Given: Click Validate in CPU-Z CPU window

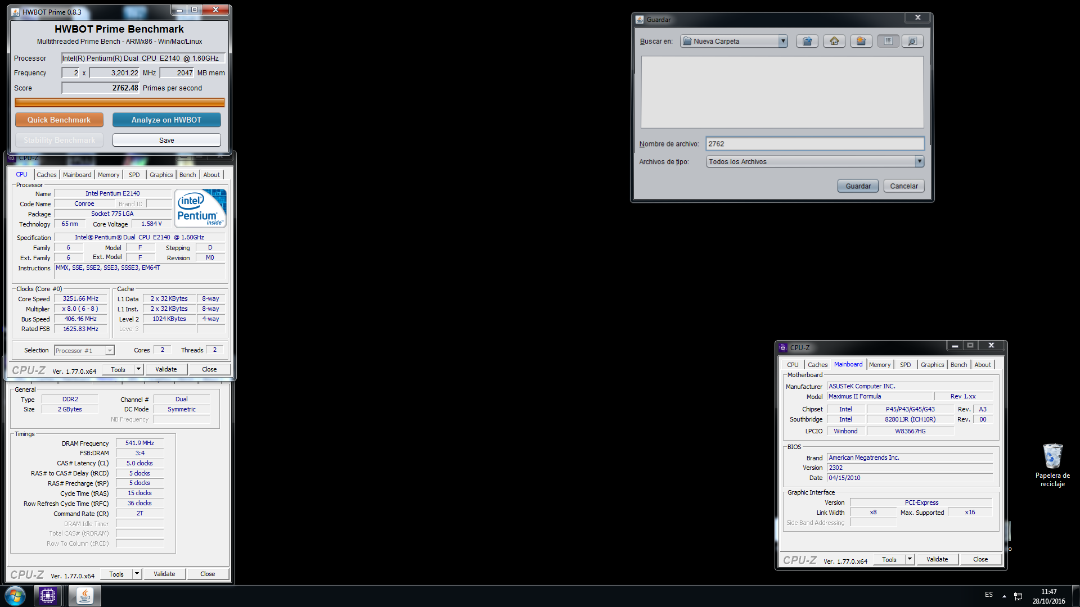Looking at the screenshot, I should click(166, 369).
